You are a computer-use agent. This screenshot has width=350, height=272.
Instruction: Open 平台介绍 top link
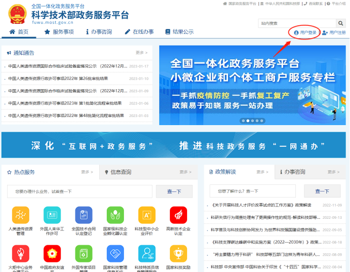point(336,4)
